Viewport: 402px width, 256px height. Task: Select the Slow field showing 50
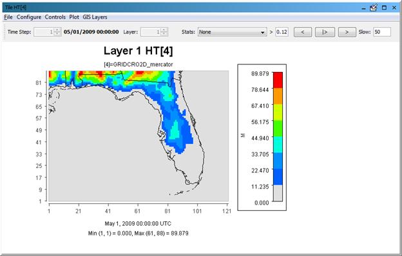pyautogui.click(x=382, y=32)
